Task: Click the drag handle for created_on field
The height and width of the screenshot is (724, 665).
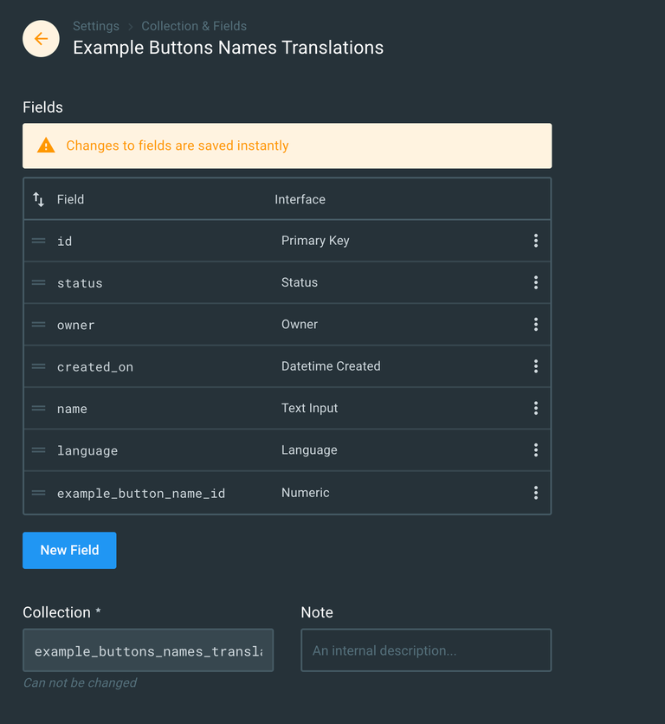Action: 38,366
